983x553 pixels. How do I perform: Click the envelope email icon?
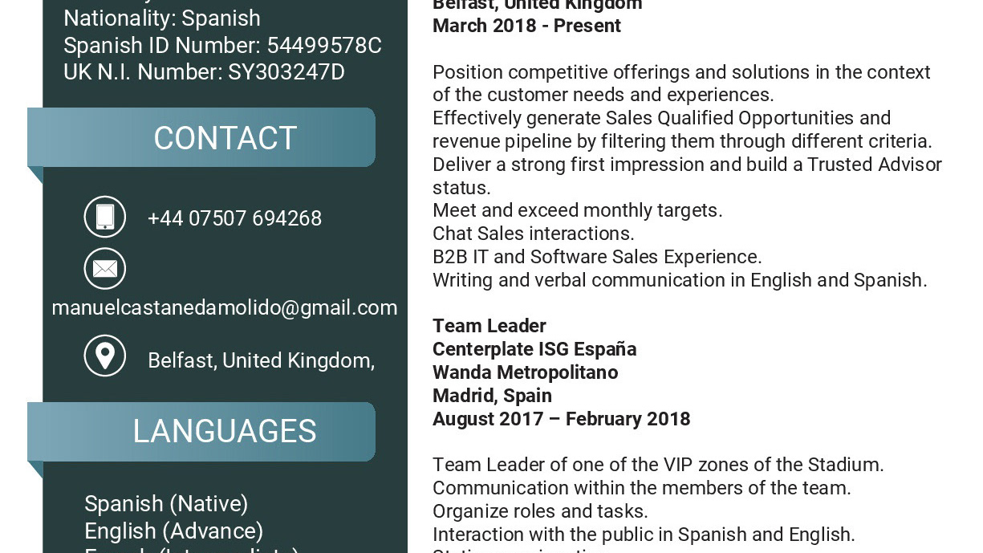[x=105, y=268]
